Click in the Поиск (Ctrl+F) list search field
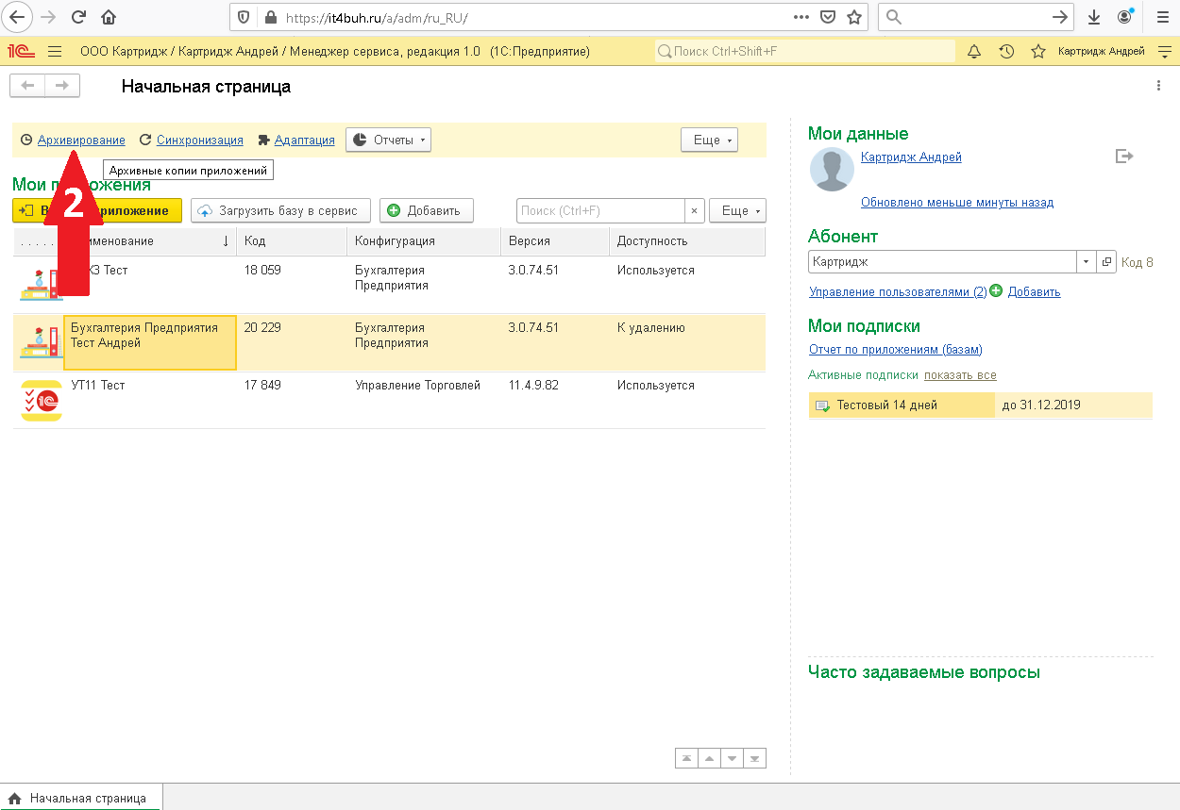Image resolution: width=1180 pixels, height=810 pixels. coord(599,210)
